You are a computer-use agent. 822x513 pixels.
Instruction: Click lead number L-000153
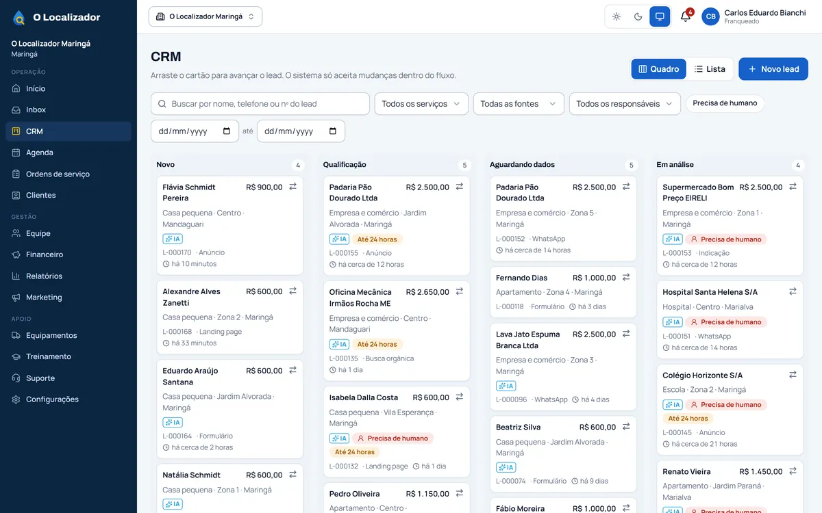677,253
